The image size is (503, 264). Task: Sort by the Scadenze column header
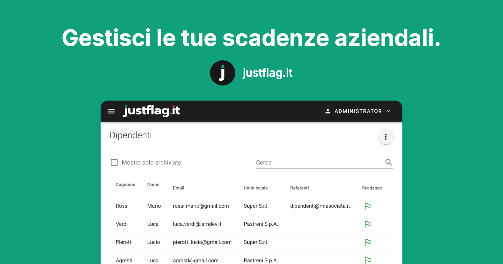[x=372, y=188]
